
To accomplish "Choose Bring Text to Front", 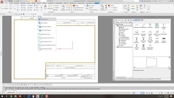I will coord(47,34).
